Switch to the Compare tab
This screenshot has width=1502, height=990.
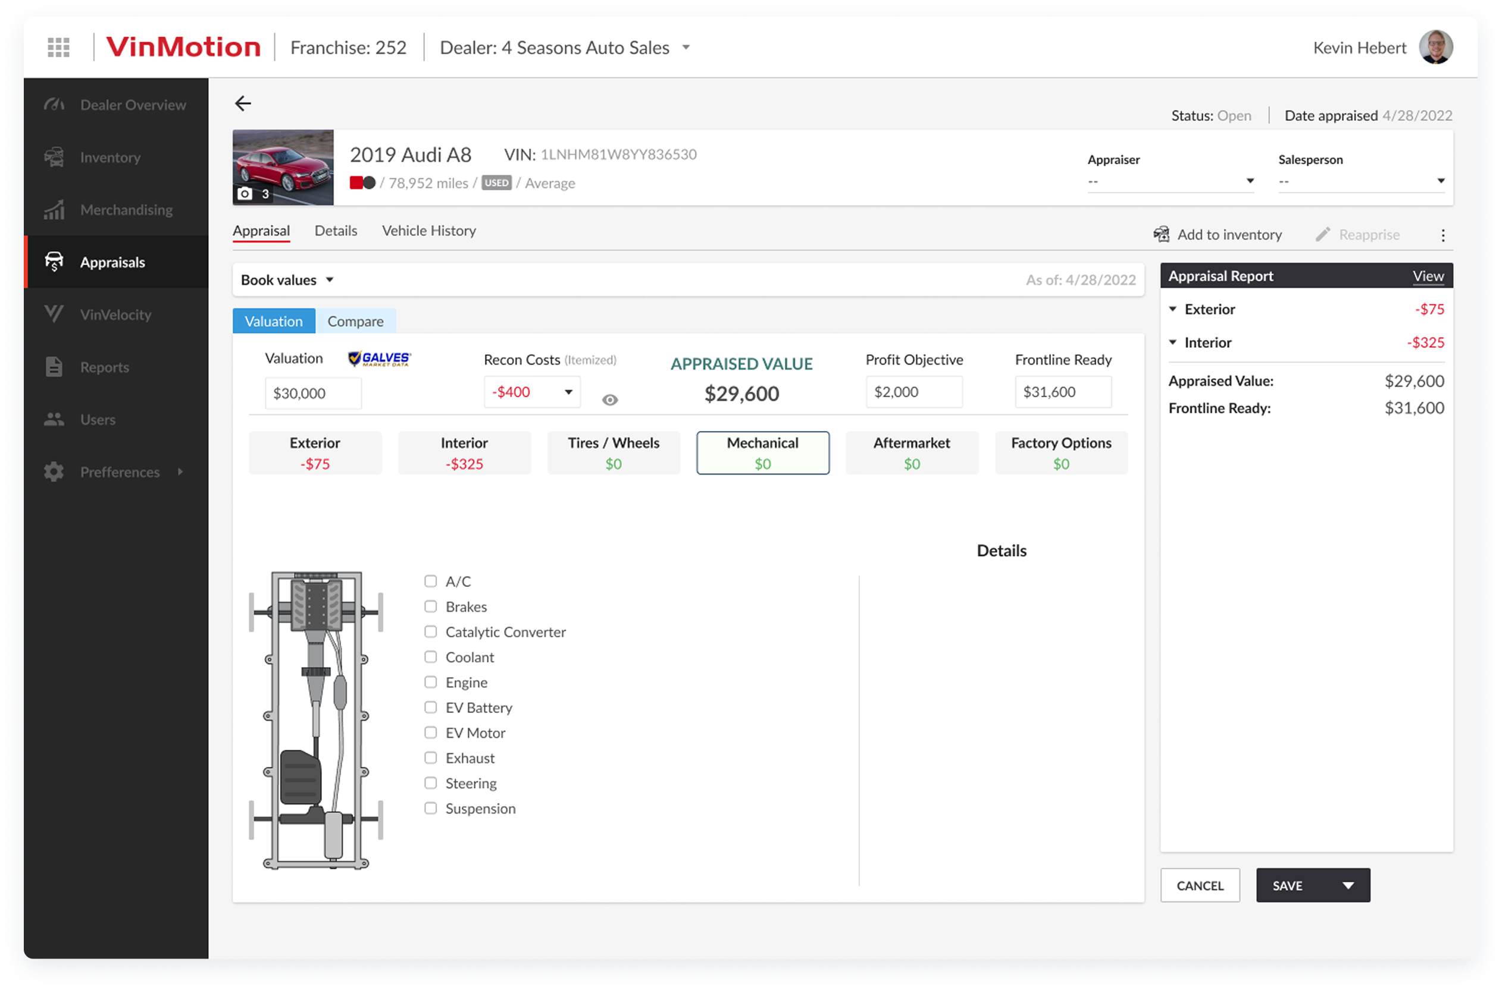pos(355,321)
